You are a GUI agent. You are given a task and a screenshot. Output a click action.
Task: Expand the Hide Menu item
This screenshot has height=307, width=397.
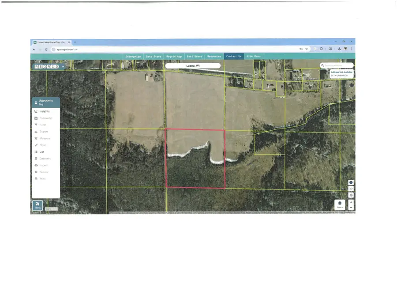tap(253, 56)
